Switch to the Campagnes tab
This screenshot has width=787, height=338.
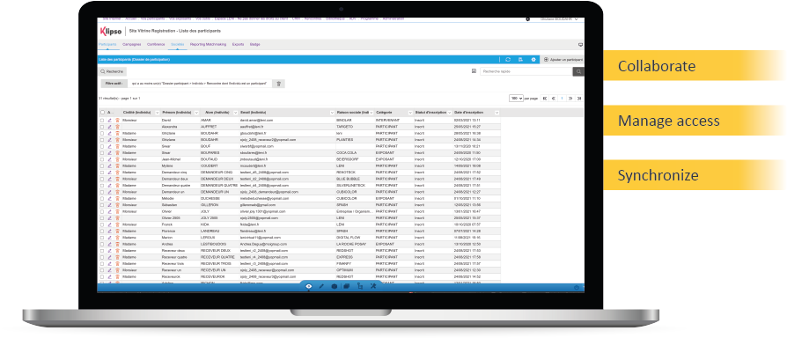(131, 45)
